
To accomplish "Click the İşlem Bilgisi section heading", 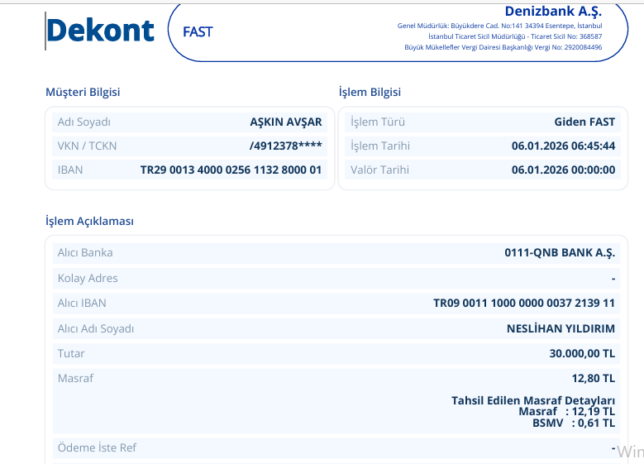I will tap(370, 92).
